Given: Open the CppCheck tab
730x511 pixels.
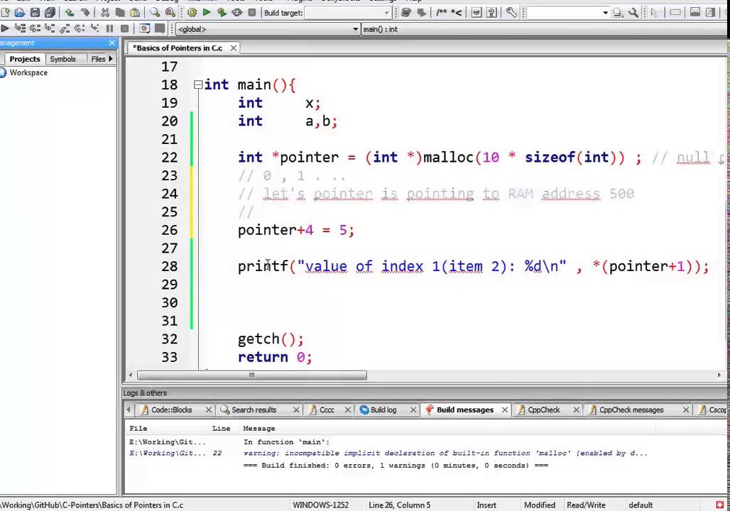Looking at the screenshot, I should click(544, 410).
